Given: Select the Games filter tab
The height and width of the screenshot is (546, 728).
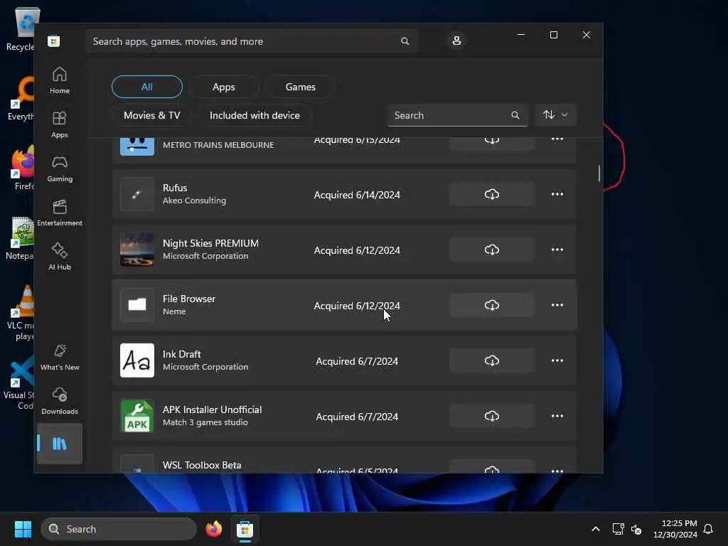Looking at the screenshot, I should pyautogui.click(x=301, y=87).
